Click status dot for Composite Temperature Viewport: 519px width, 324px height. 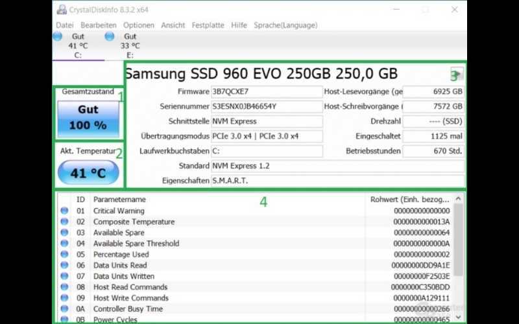pyautogui.click(x=64, y=222)
